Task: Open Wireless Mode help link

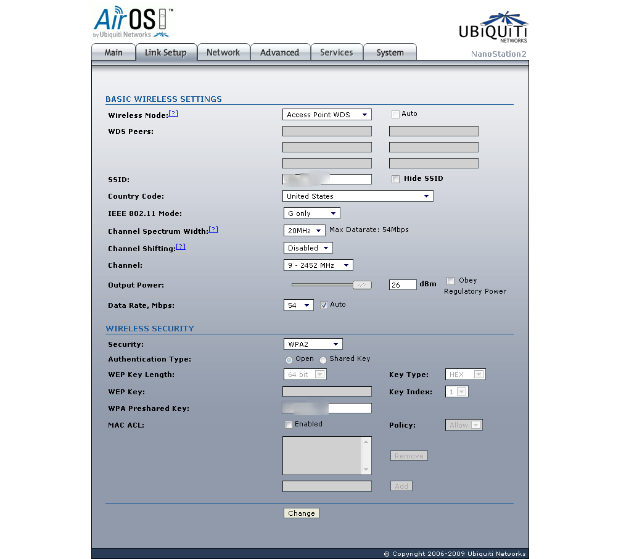Action: pos(173,114)
